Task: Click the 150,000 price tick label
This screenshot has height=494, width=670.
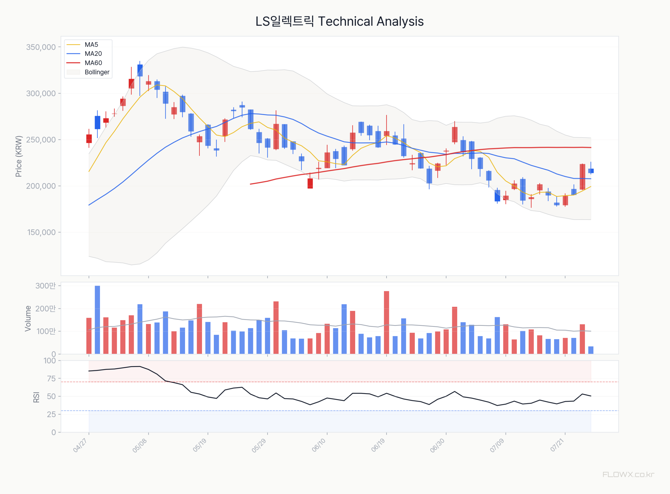Action: pos(42,232)
